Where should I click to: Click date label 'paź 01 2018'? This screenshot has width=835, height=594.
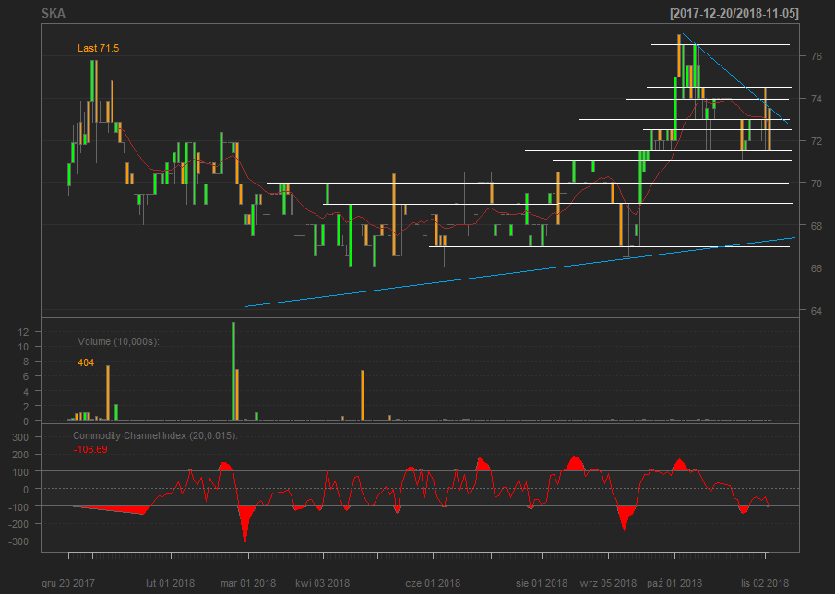674,583
